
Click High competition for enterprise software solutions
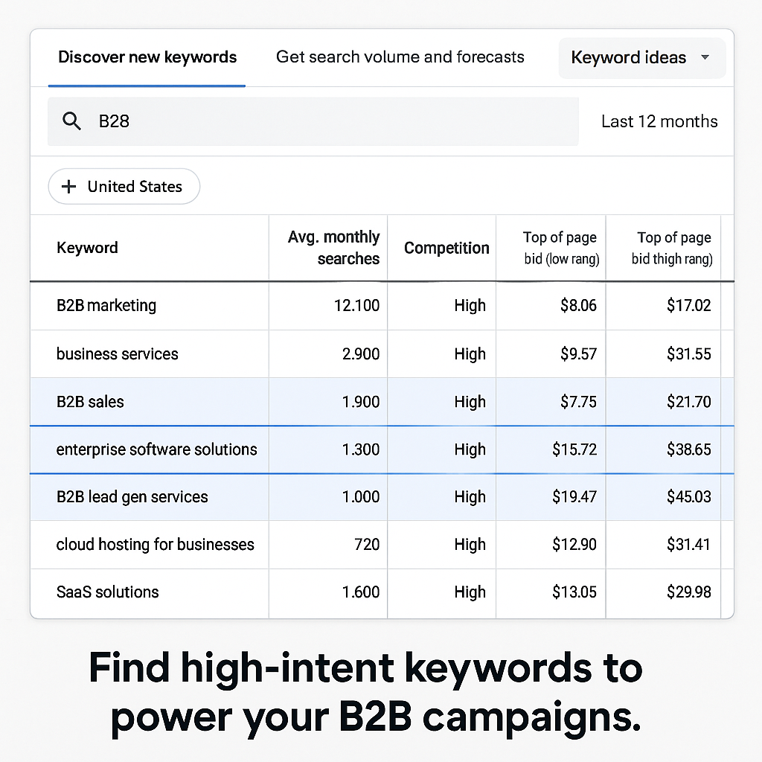click(x=470, y=449)
